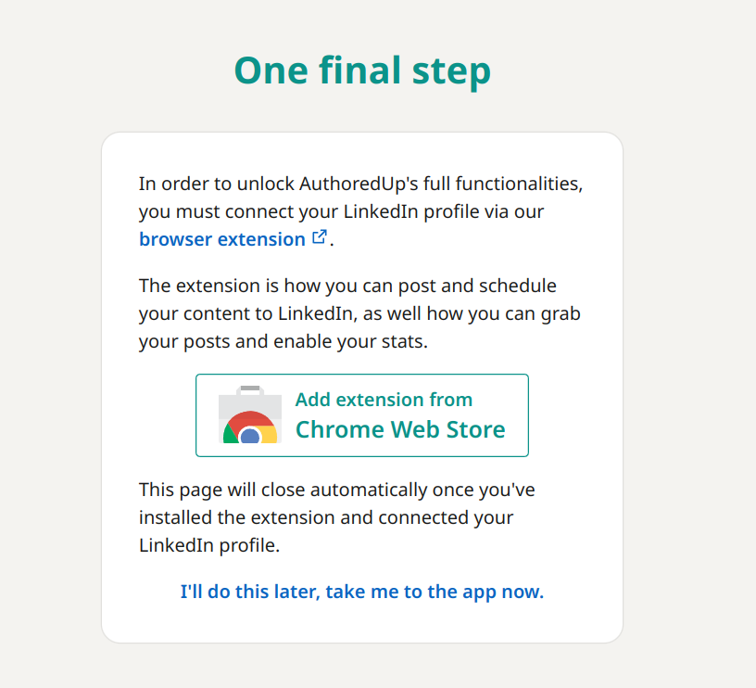Click the 'Chrome Web Store' bold label
This screenshot has height=688, width=756.
point(400,429)
